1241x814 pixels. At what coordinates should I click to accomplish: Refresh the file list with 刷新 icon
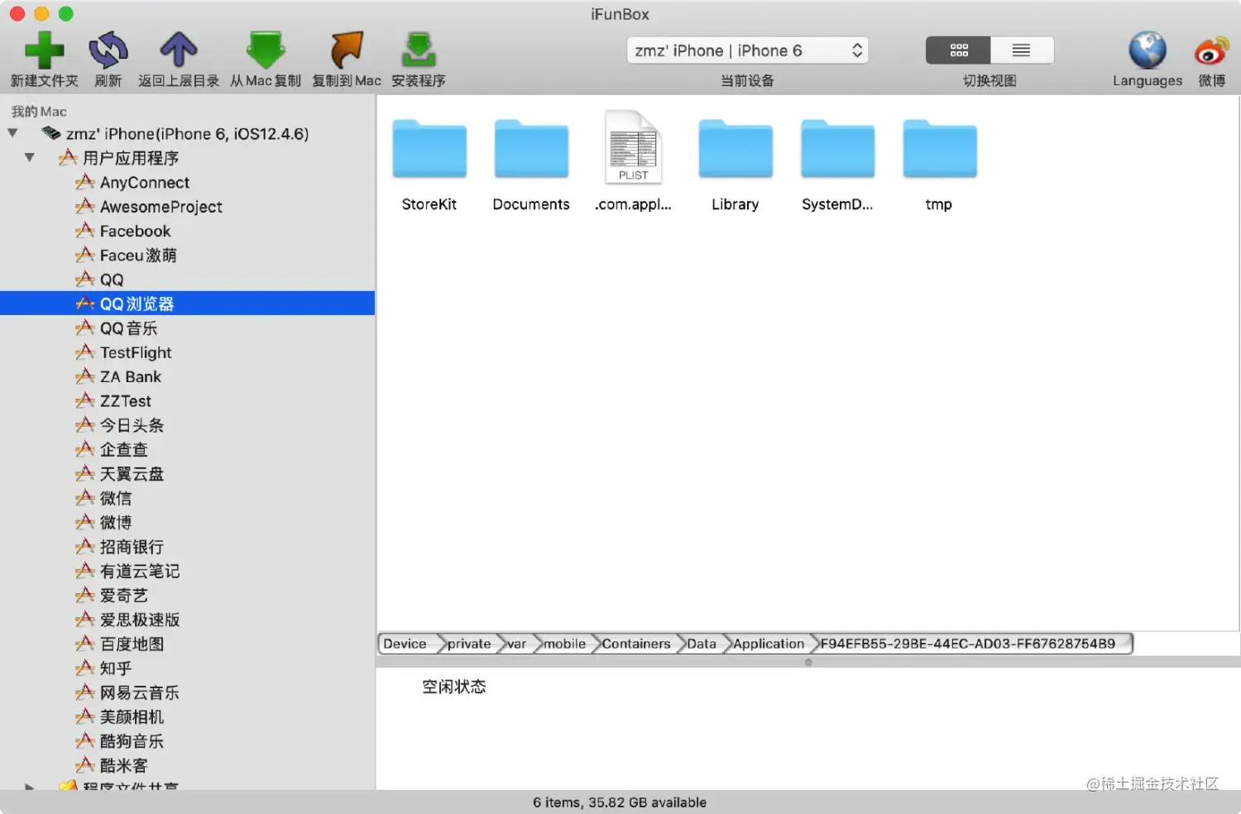tap(108, 51)
